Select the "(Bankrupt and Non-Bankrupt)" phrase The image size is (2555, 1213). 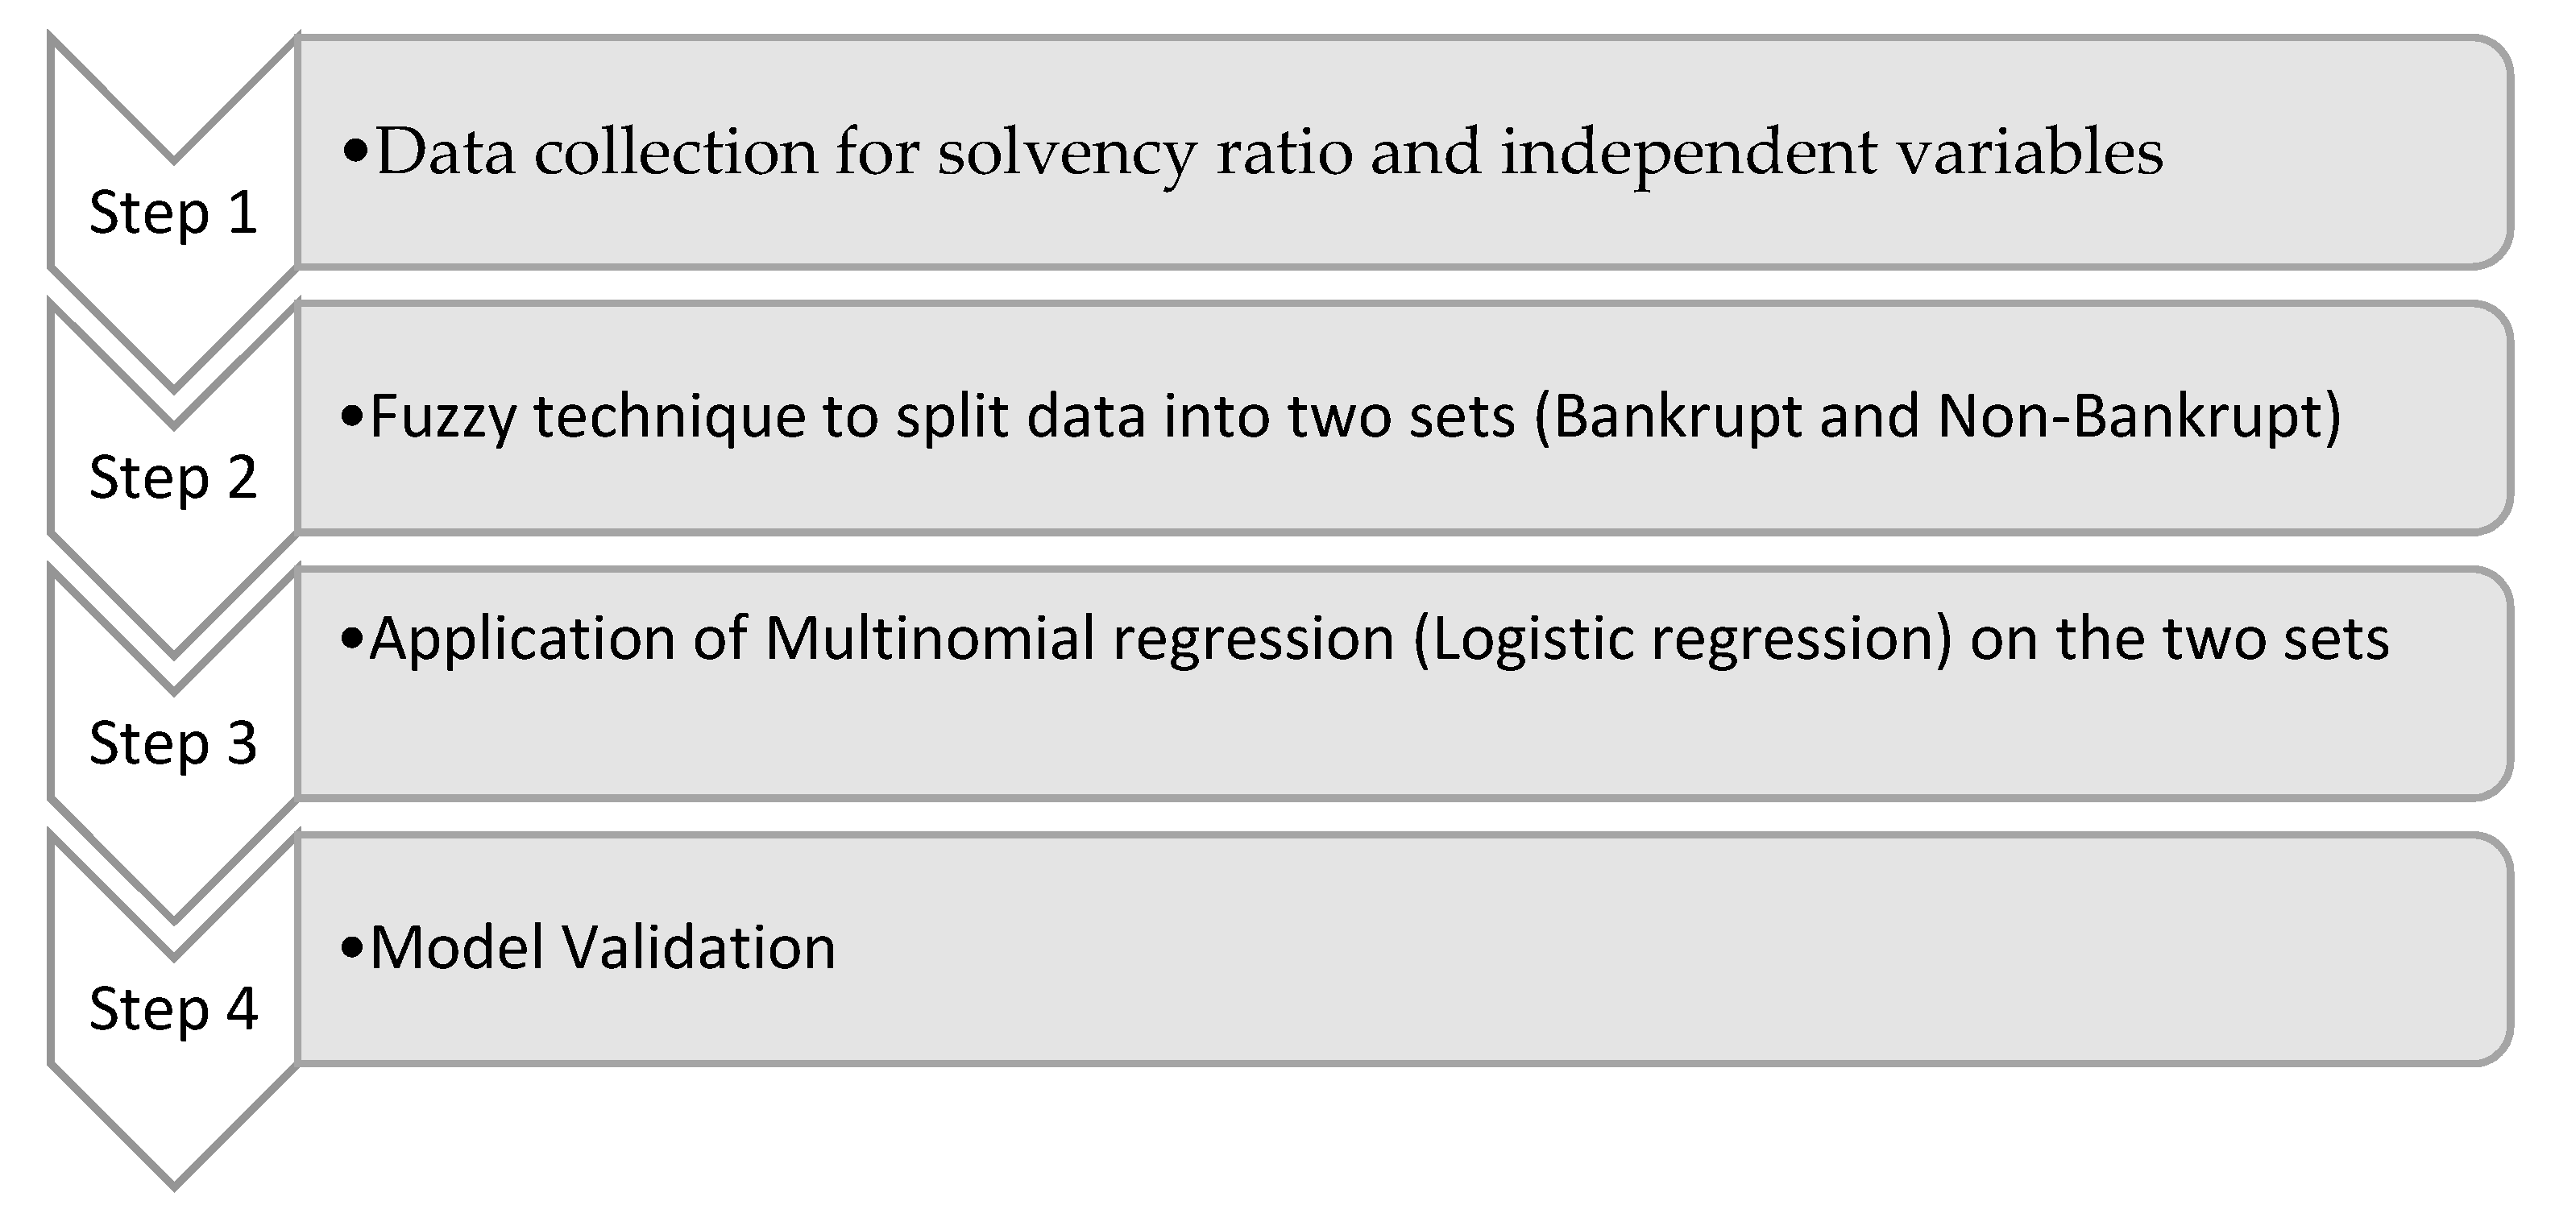(x=1937, y=416)
